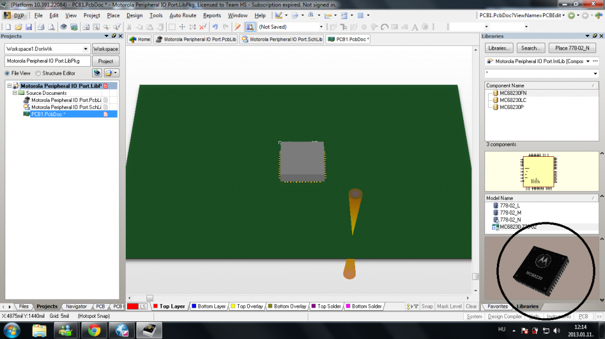Viewport: 605px width, 339px height.
Task: Click the Workspace button
Action: pos(106,49)
